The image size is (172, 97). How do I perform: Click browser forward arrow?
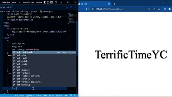point(83,9)
